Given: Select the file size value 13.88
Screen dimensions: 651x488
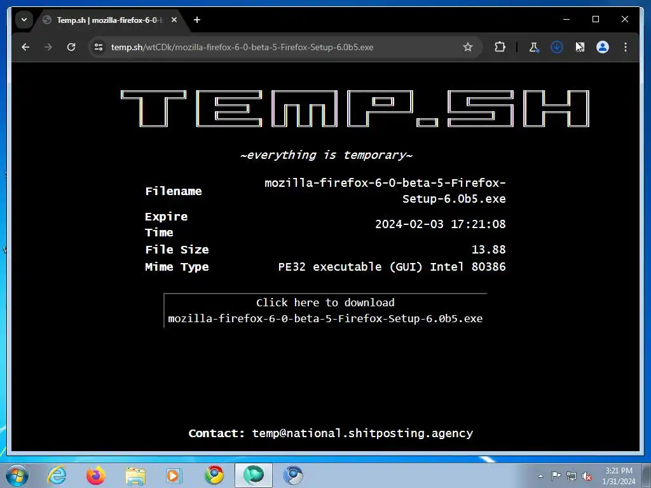Looking at the screenshot, I should (x=489, y=249).
